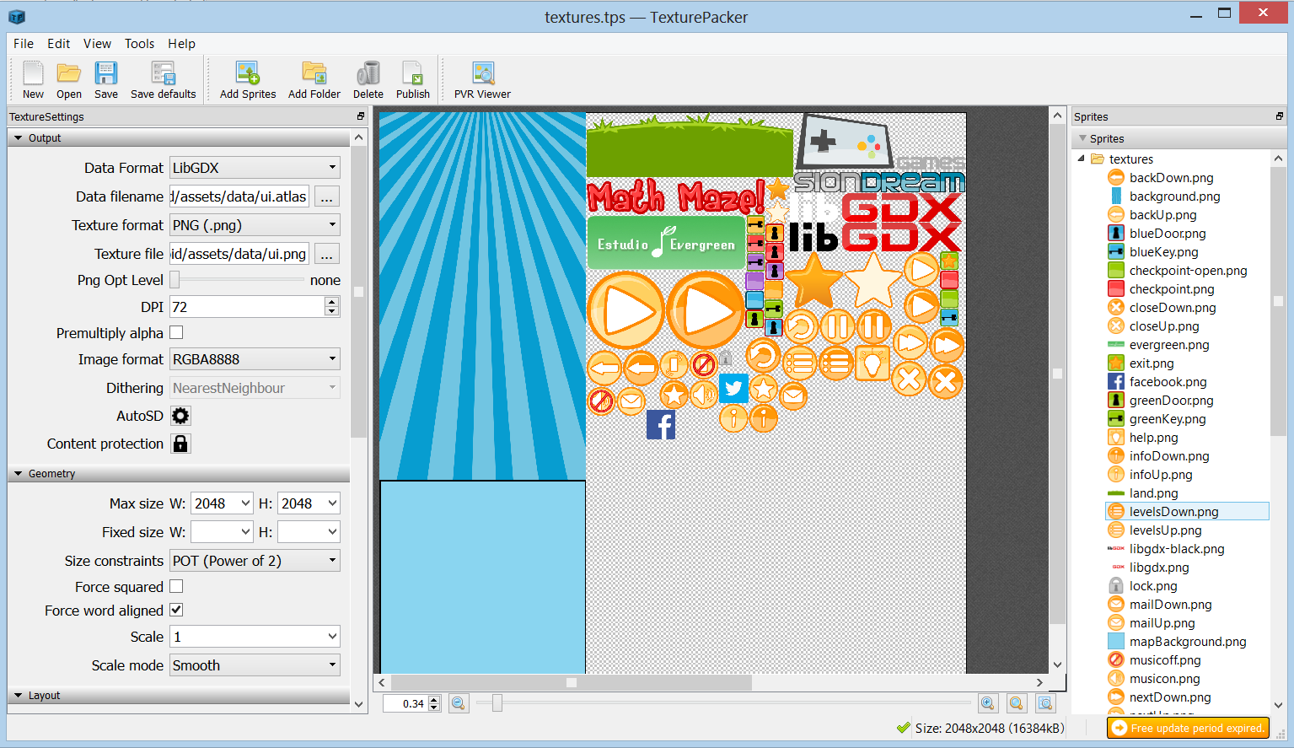Open the View menu

tap(97, 44)
